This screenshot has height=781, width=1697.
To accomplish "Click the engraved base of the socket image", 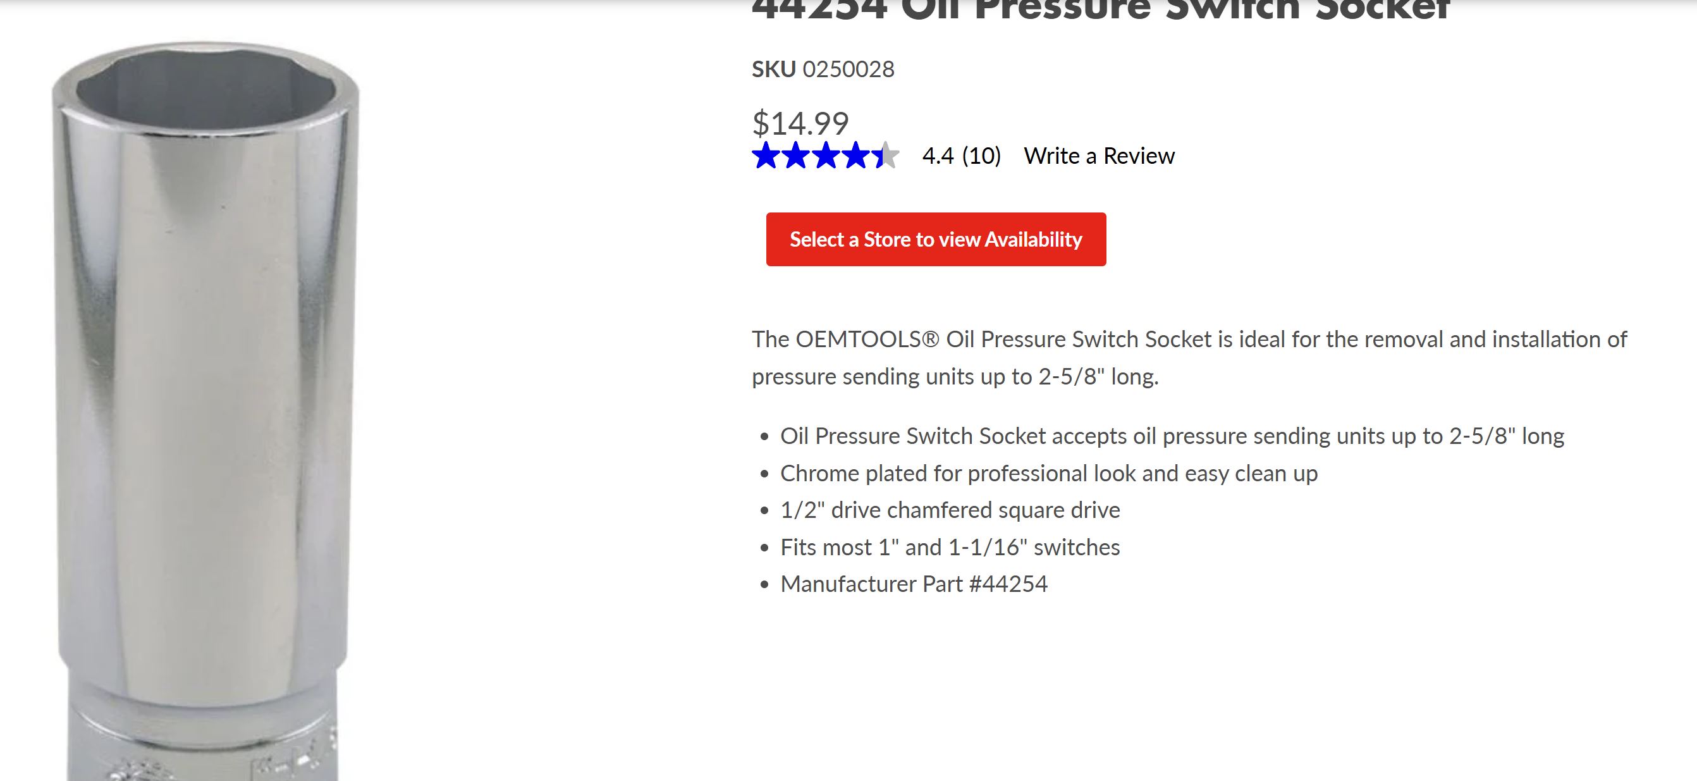I will pos(204,738).
